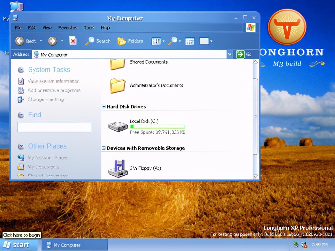Click the Free Space text of Local Disk

[x=157, y=132]
